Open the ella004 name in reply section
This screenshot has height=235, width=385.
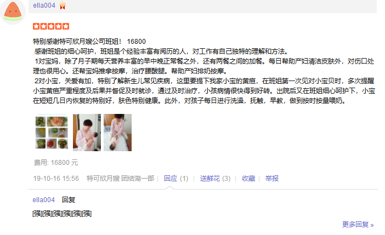pyautogui.click(x=44, y=200)
